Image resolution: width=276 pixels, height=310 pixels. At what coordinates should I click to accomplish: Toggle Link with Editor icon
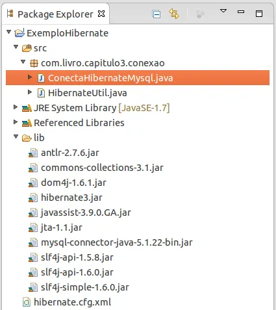click(174, 14)
